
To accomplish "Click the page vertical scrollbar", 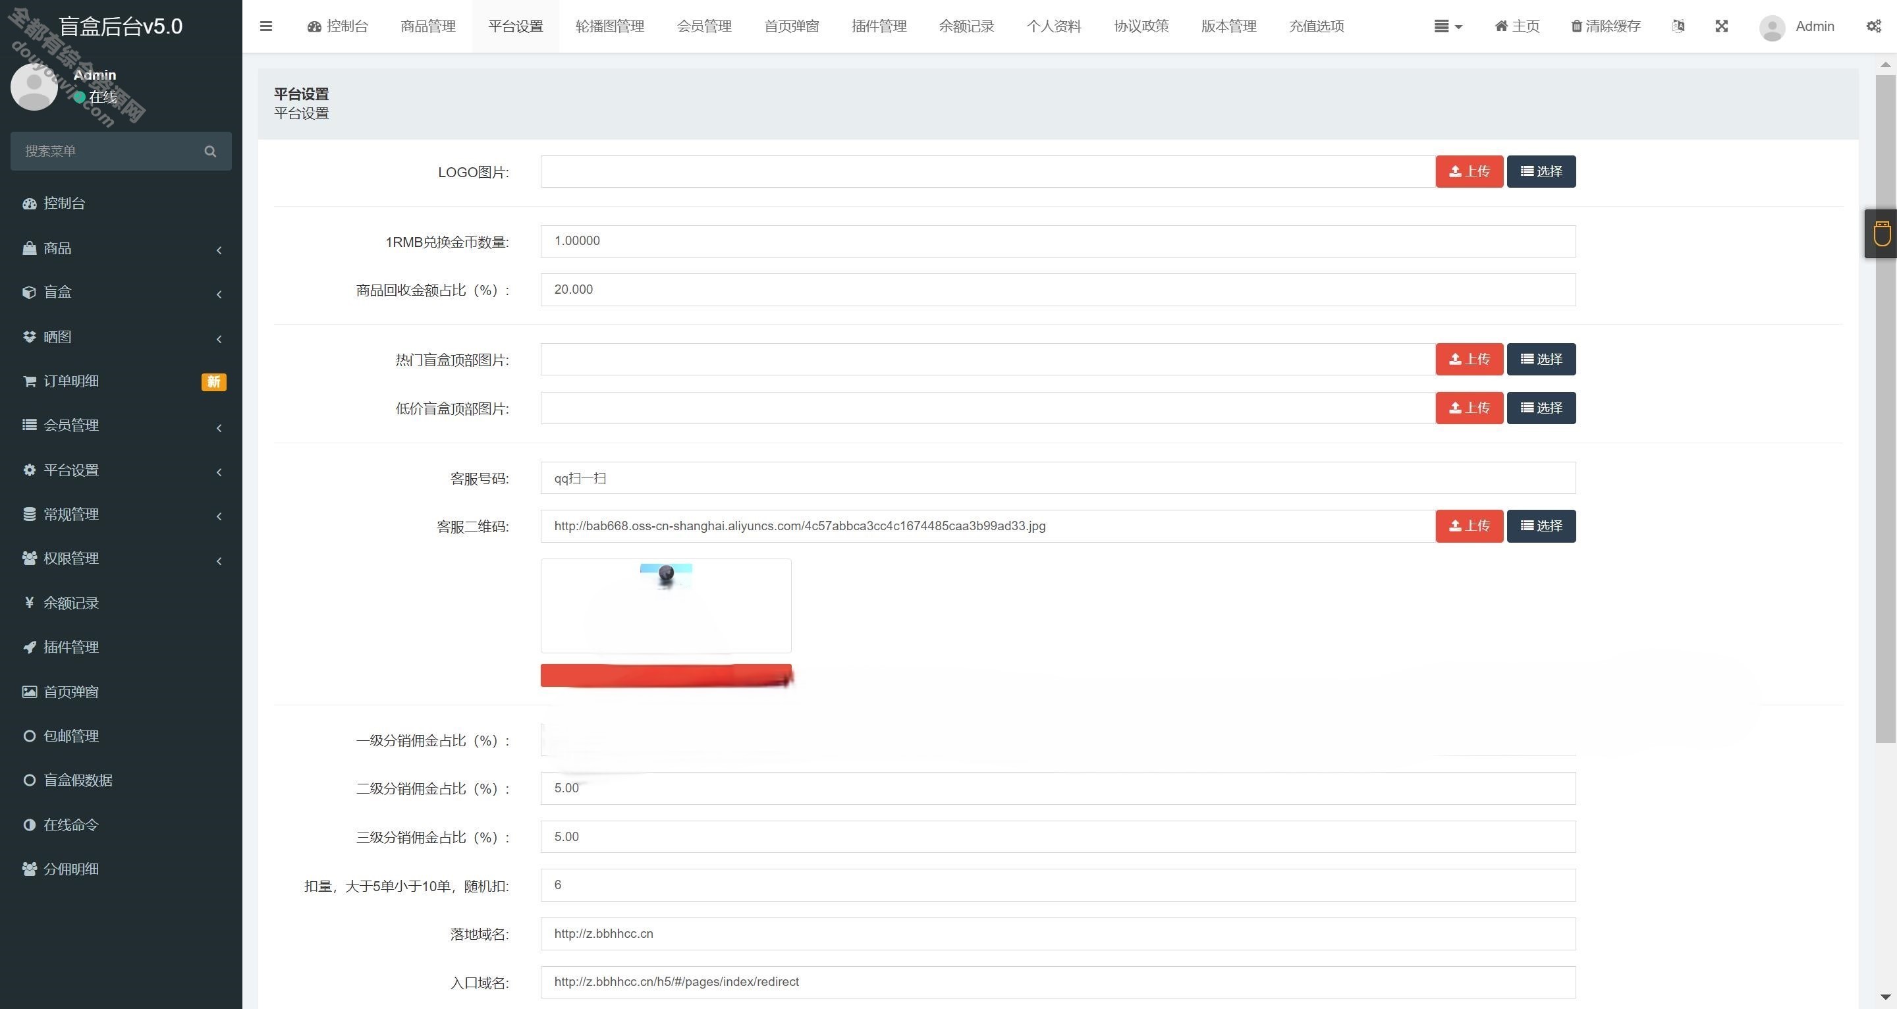I will 1884,409.
